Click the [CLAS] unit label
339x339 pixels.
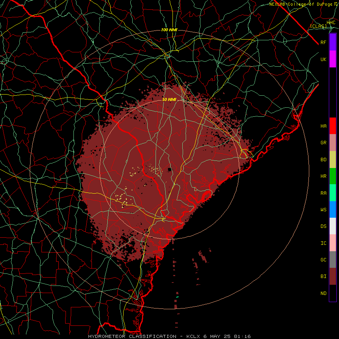click(x=318, y=26)
